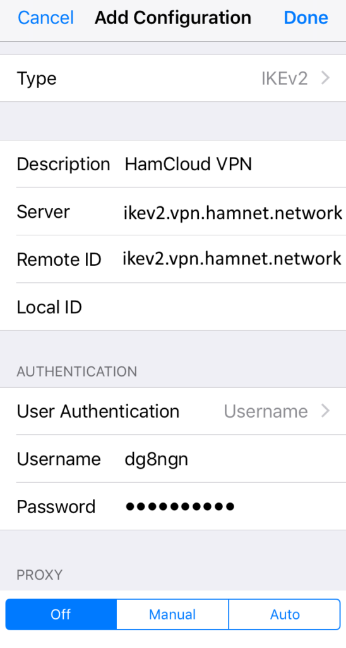346x648 pixels.
Task: Tap Done to save configuration
Action: coord(306,17)
